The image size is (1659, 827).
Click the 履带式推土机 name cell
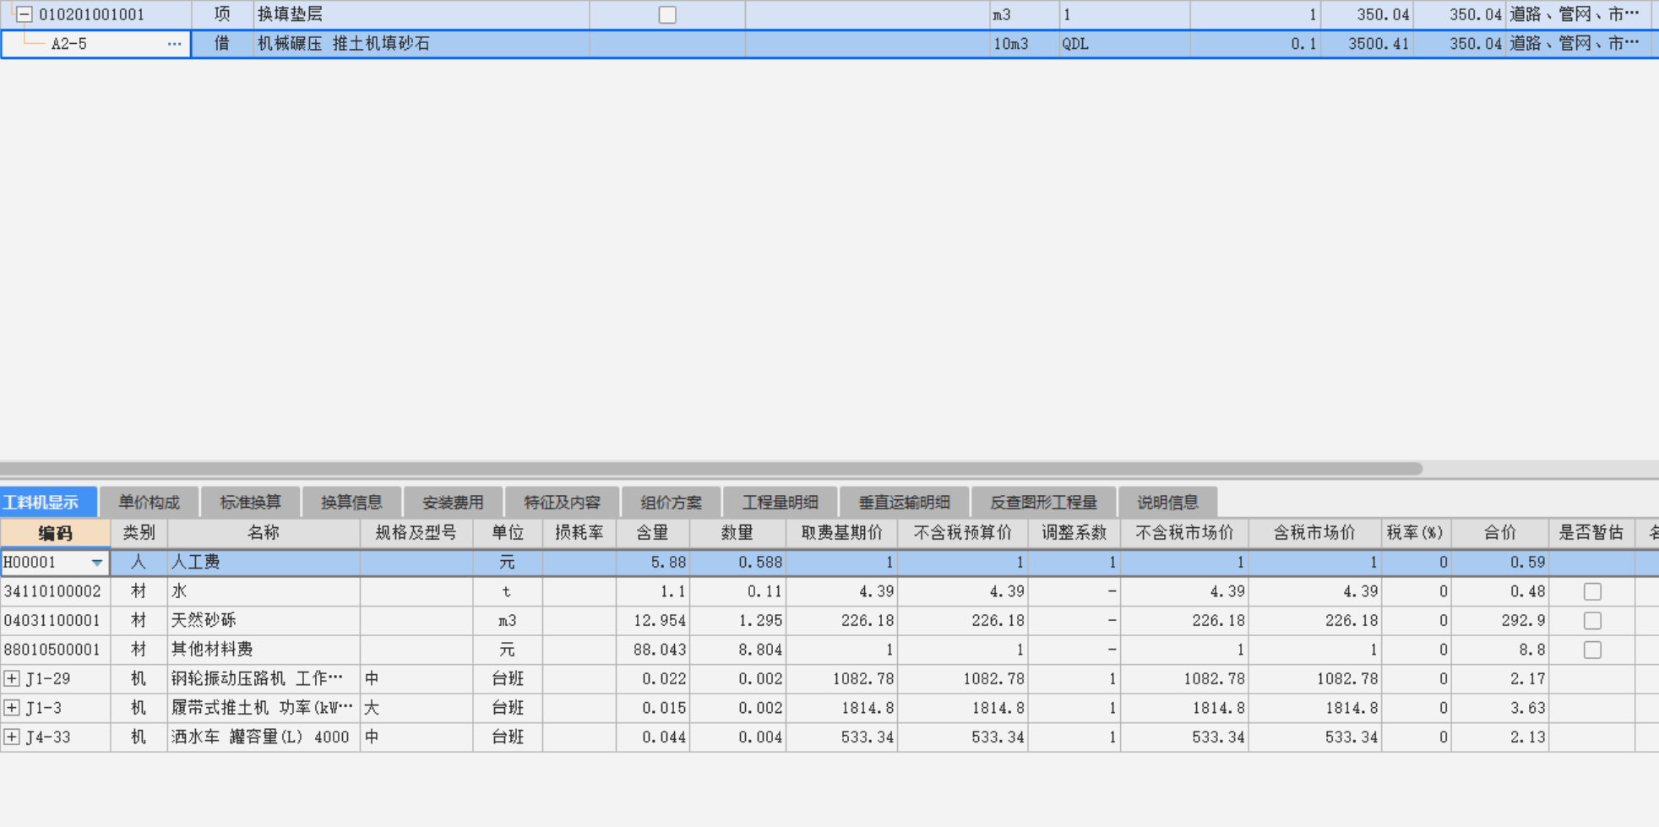coord(264,708)
